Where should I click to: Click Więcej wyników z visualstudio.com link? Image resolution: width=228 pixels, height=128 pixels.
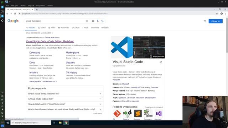pos(43,81)
